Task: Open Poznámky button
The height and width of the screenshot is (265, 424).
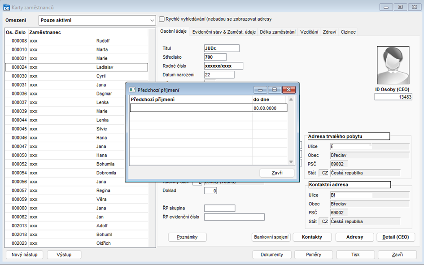Action: coord(188,237)
